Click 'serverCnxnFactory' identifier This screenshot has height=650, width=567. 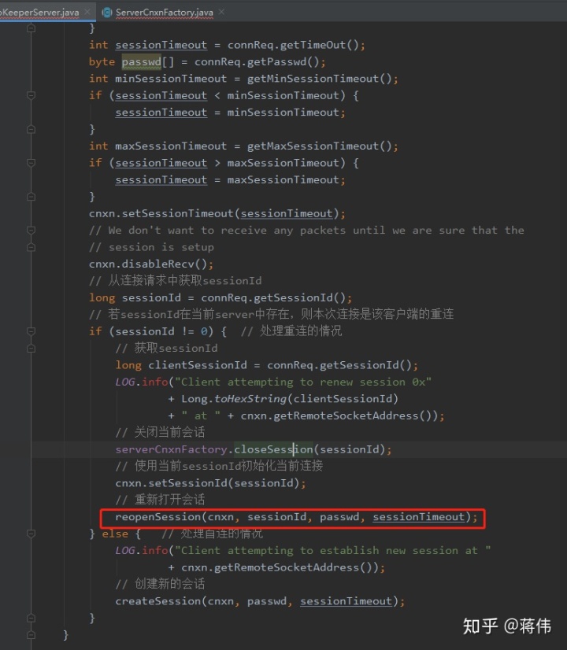pyautogui.click(x=171, y=449)
